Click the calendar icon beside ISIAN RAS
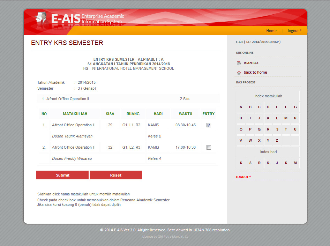The height and width of the screenshot is (246, 330). pos(239,63)
